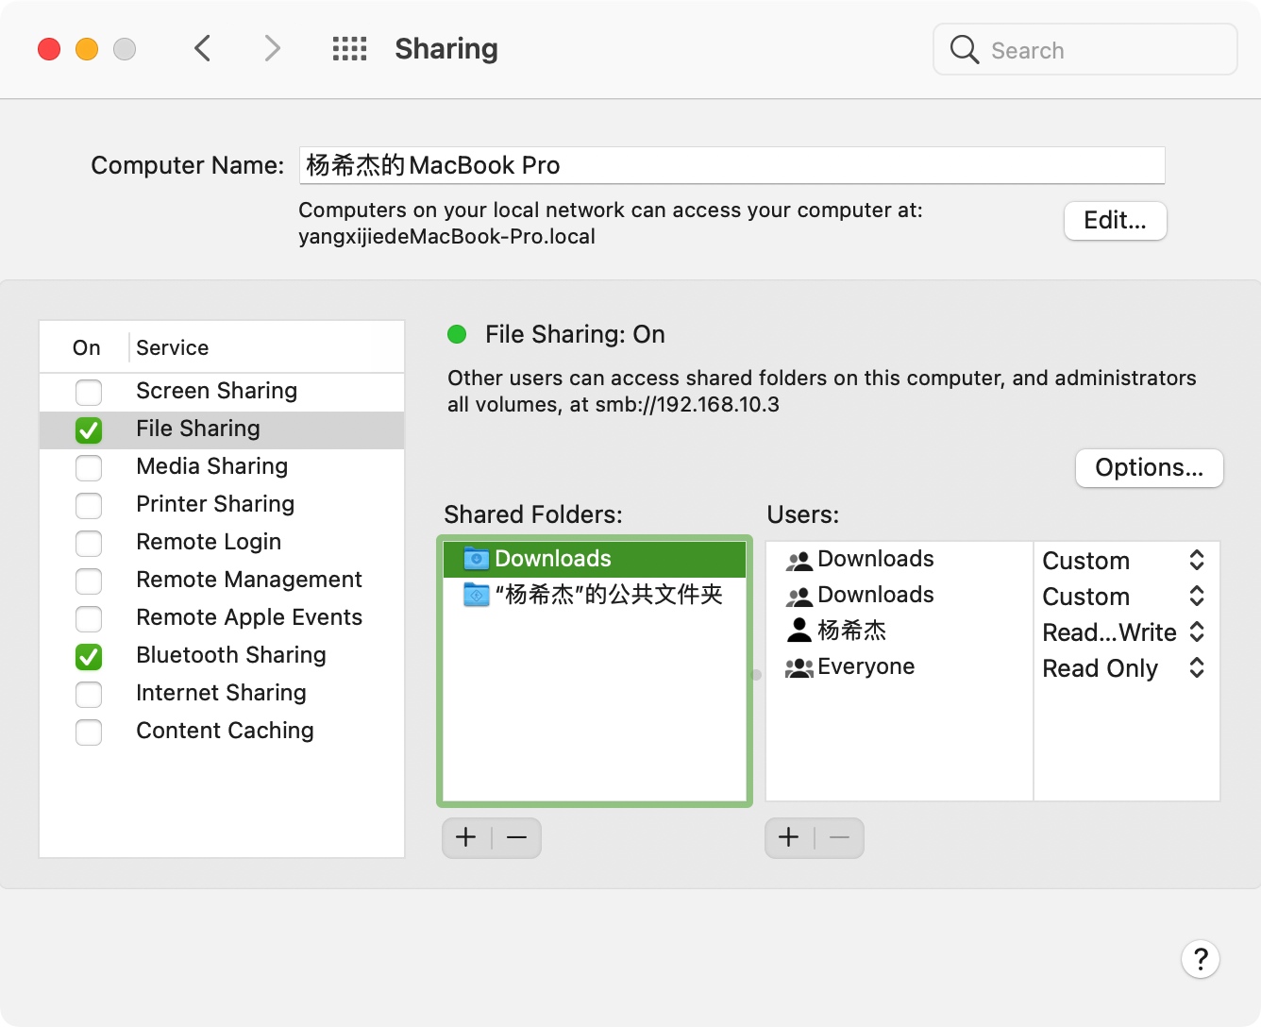This screenshot has height=1027, width=1261.
Task: Select Remote Management service row
Action: [222, 581]
